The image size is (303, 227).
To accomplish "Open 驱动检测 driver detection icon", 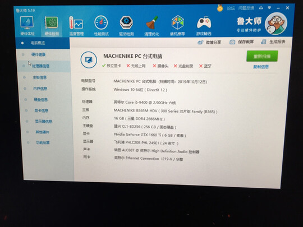I will 126,26.
